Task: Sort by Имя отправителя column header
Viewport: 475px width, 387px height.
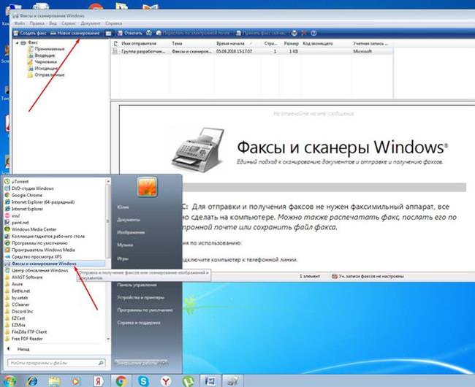Action: point(145,44)
